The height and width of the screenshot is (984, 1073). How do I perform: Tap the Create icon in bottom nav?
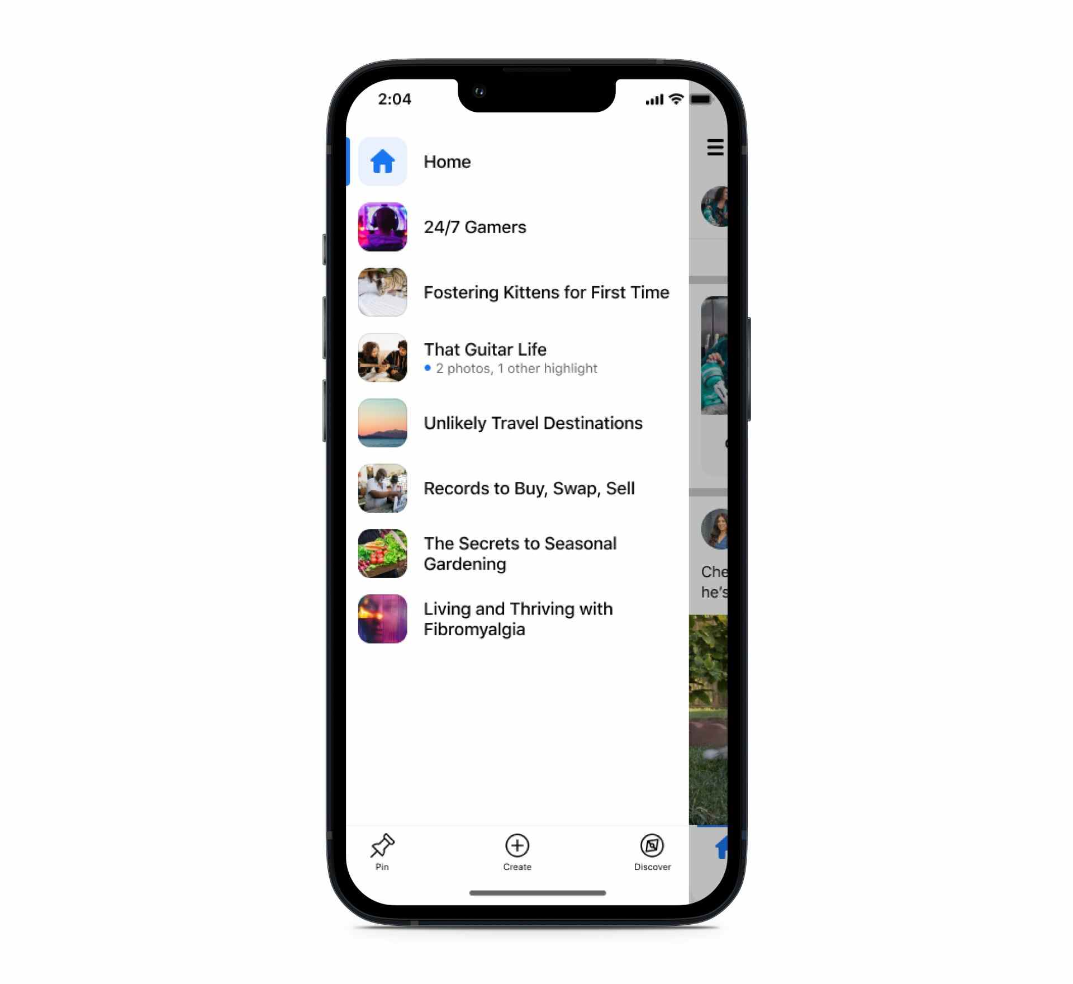[518, 845]
